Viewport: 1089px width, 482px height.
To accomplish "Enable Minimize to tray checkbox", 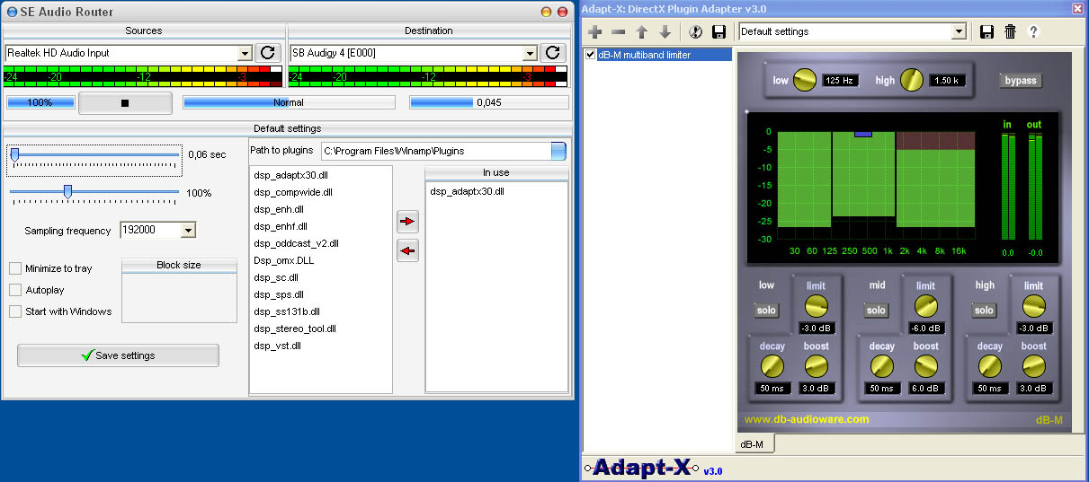I will (15, 268).
